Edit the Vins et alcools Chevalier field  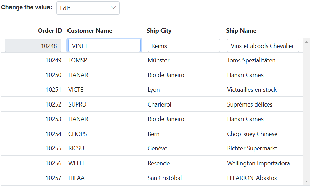263,46
